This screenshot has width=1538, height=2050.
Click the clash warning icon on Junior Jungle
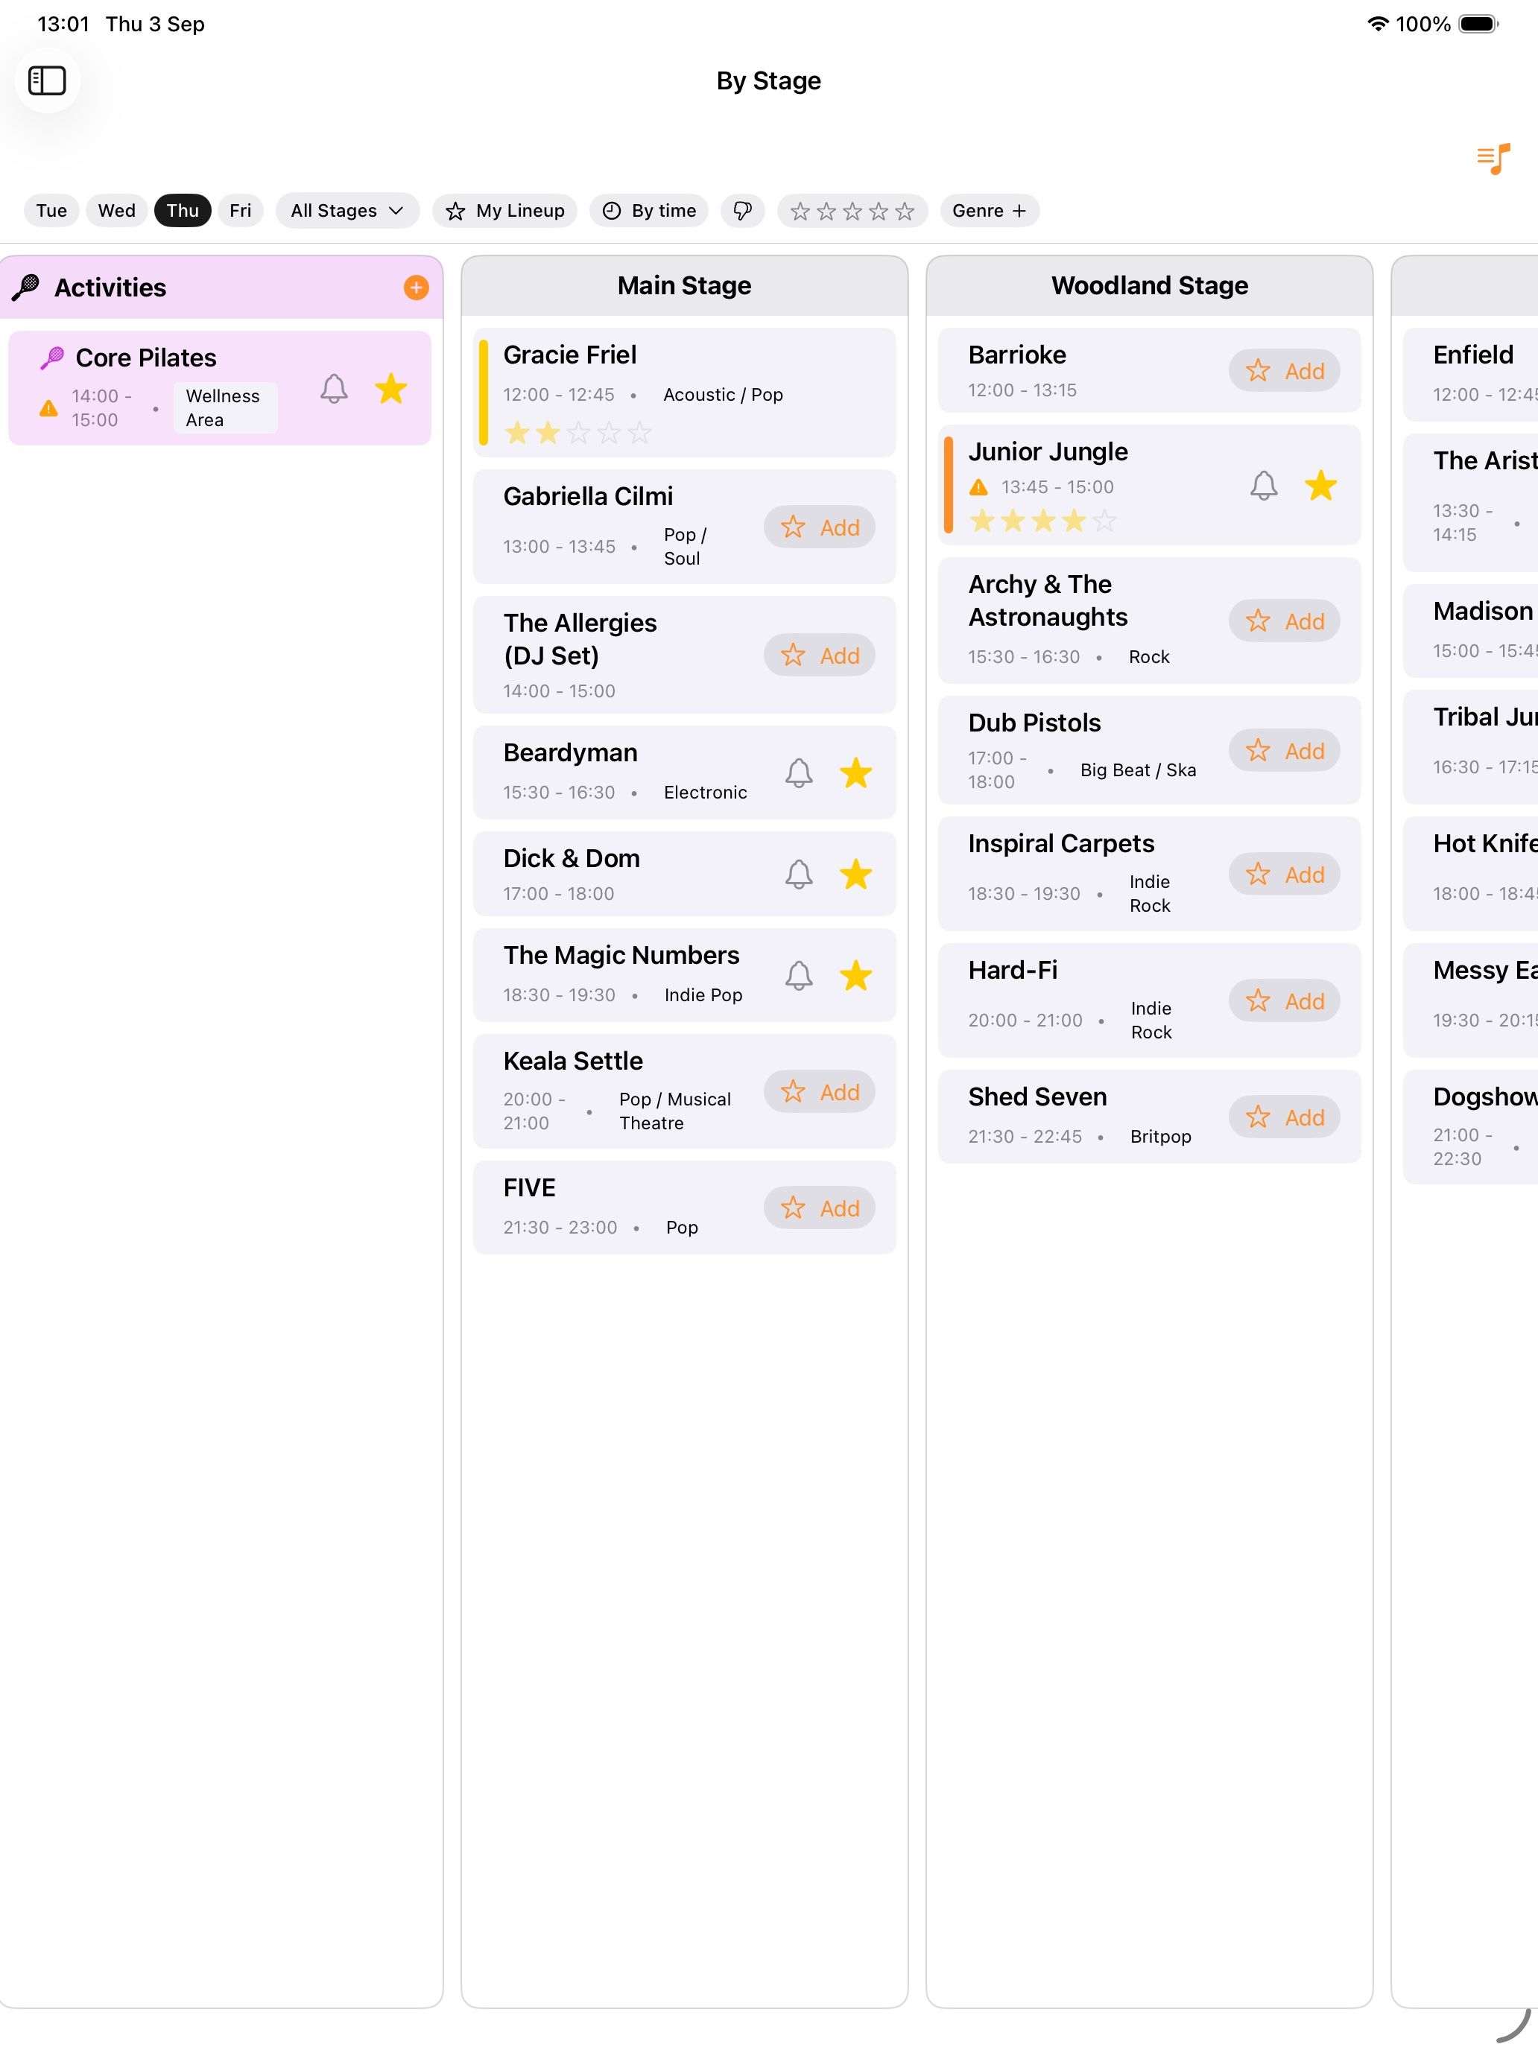tap(978, 486)
